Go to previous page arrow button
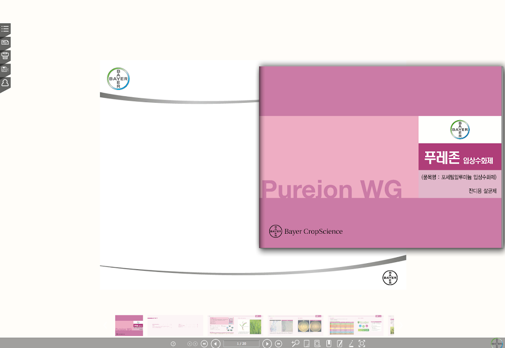The image size is (505, 348). pyautogui.click(x=215, y=344)
